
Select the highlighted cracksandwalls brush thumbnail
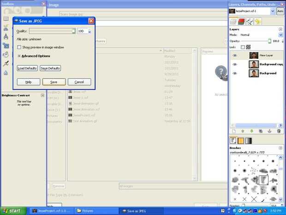pos(263,180)
